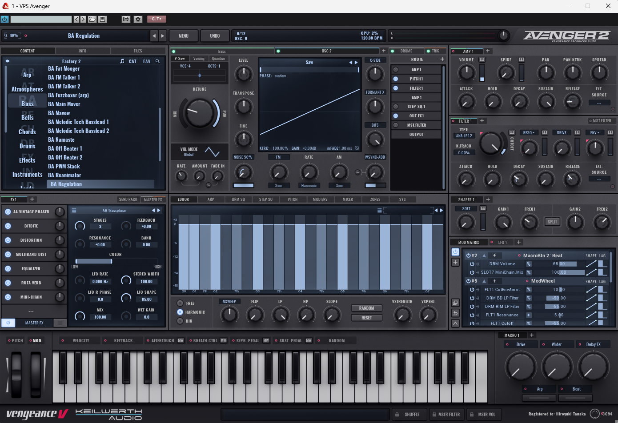Click the MENU button
The image size is (618, 423).
(x=184, y=36)
